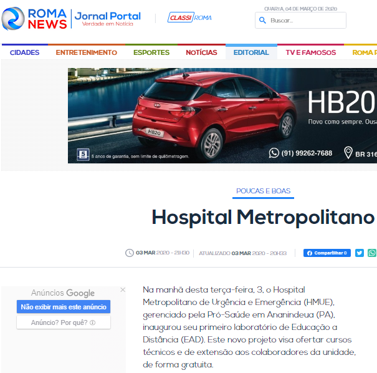The image size is (377, 373).
Task: Switch to the Editorial tab
Action: coord(251,52)
